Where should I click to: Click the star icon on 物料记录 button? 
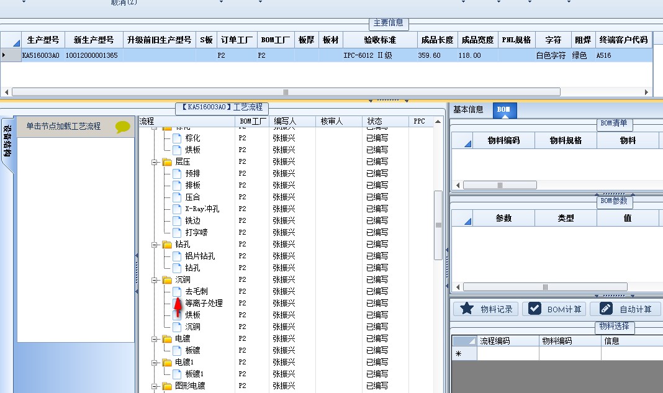click(466, 309)
